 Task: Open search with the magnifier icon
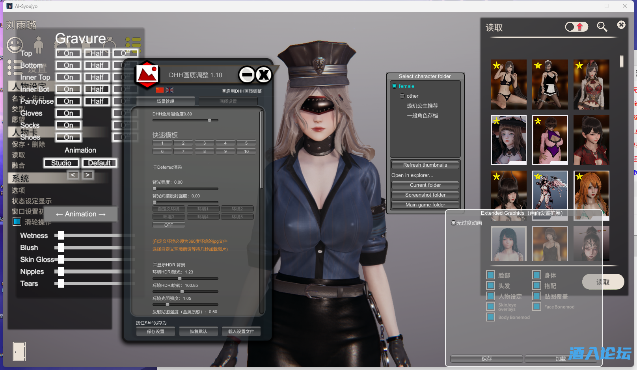tap(602, 27)
